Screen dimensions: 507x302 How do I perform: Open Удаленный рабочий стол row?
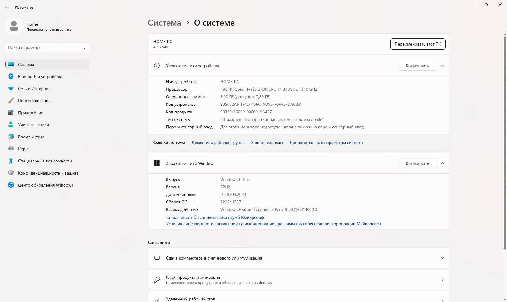(x=299, y=297)
